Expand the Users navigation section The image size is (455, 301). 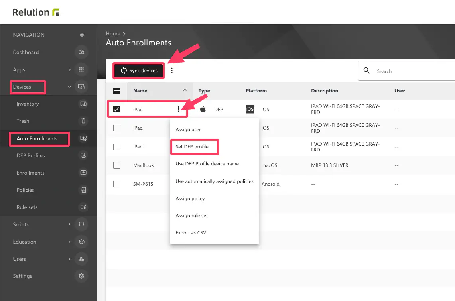coord(69,259)
